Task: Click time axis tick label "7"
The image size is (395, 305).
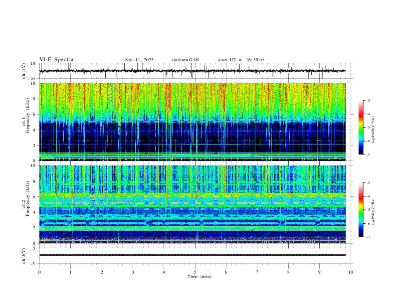Action: 257,272
